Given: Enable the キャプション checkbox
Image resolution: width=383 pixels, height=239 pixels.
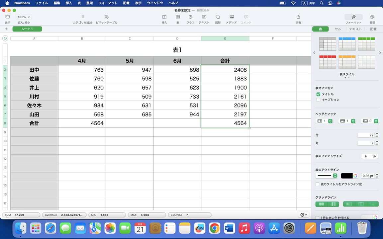Looking at the screenshot, I should (318, 100).
